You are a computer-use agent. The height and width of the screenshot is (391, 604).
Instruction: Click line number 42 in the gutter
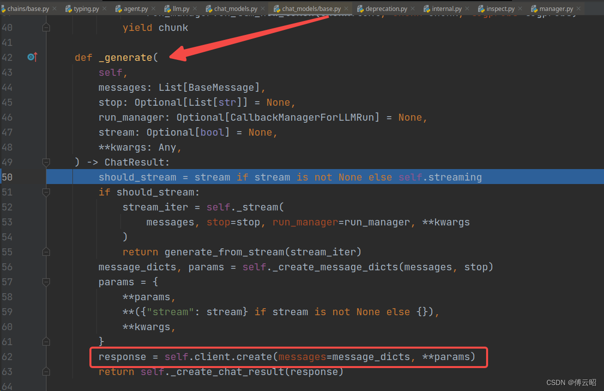[x=7, y=57]
